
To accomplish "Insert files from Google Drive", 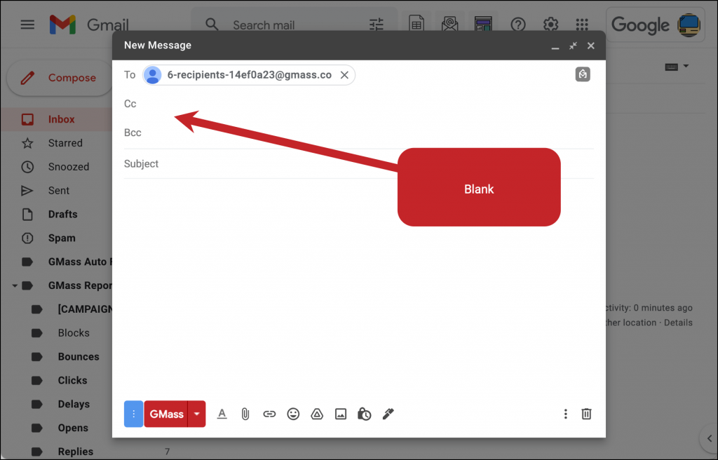I will (317, 414).
